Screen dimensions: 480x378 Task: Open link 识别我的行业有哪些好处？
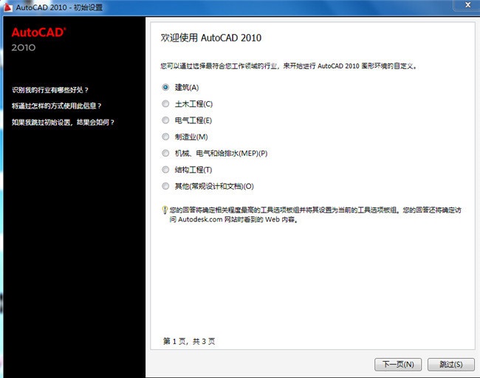pyautogui.click(x=50, y=89)
